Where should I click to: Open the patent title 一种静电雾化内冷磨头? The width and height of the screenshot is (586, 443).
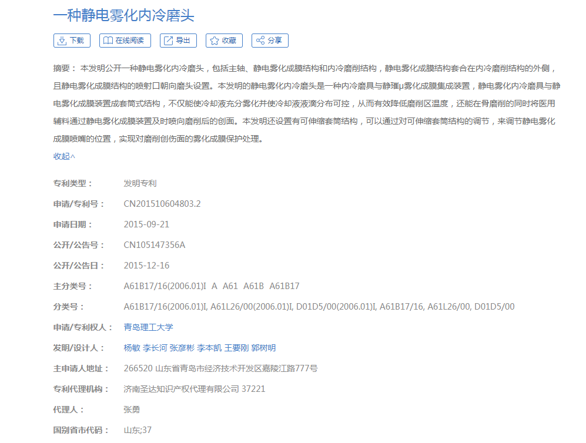point(123,15)
